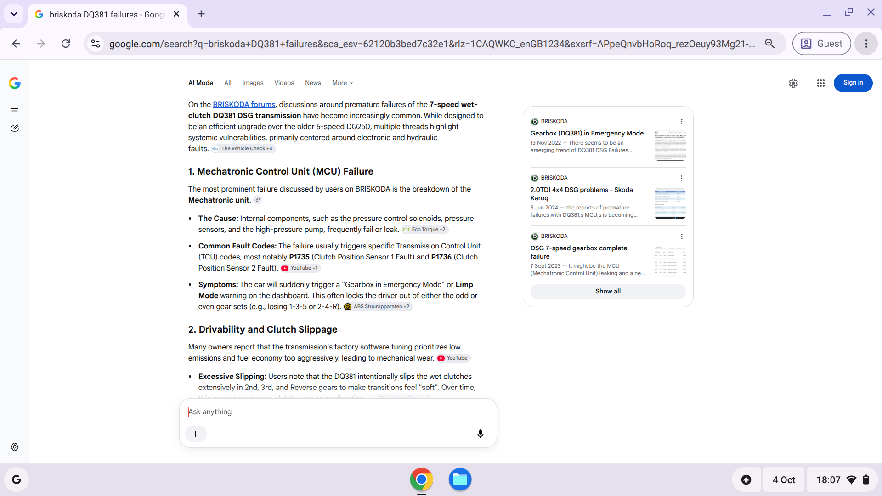
Task: Close the briskoda DQ381 failures tab
Action: [x=176, y=14]
